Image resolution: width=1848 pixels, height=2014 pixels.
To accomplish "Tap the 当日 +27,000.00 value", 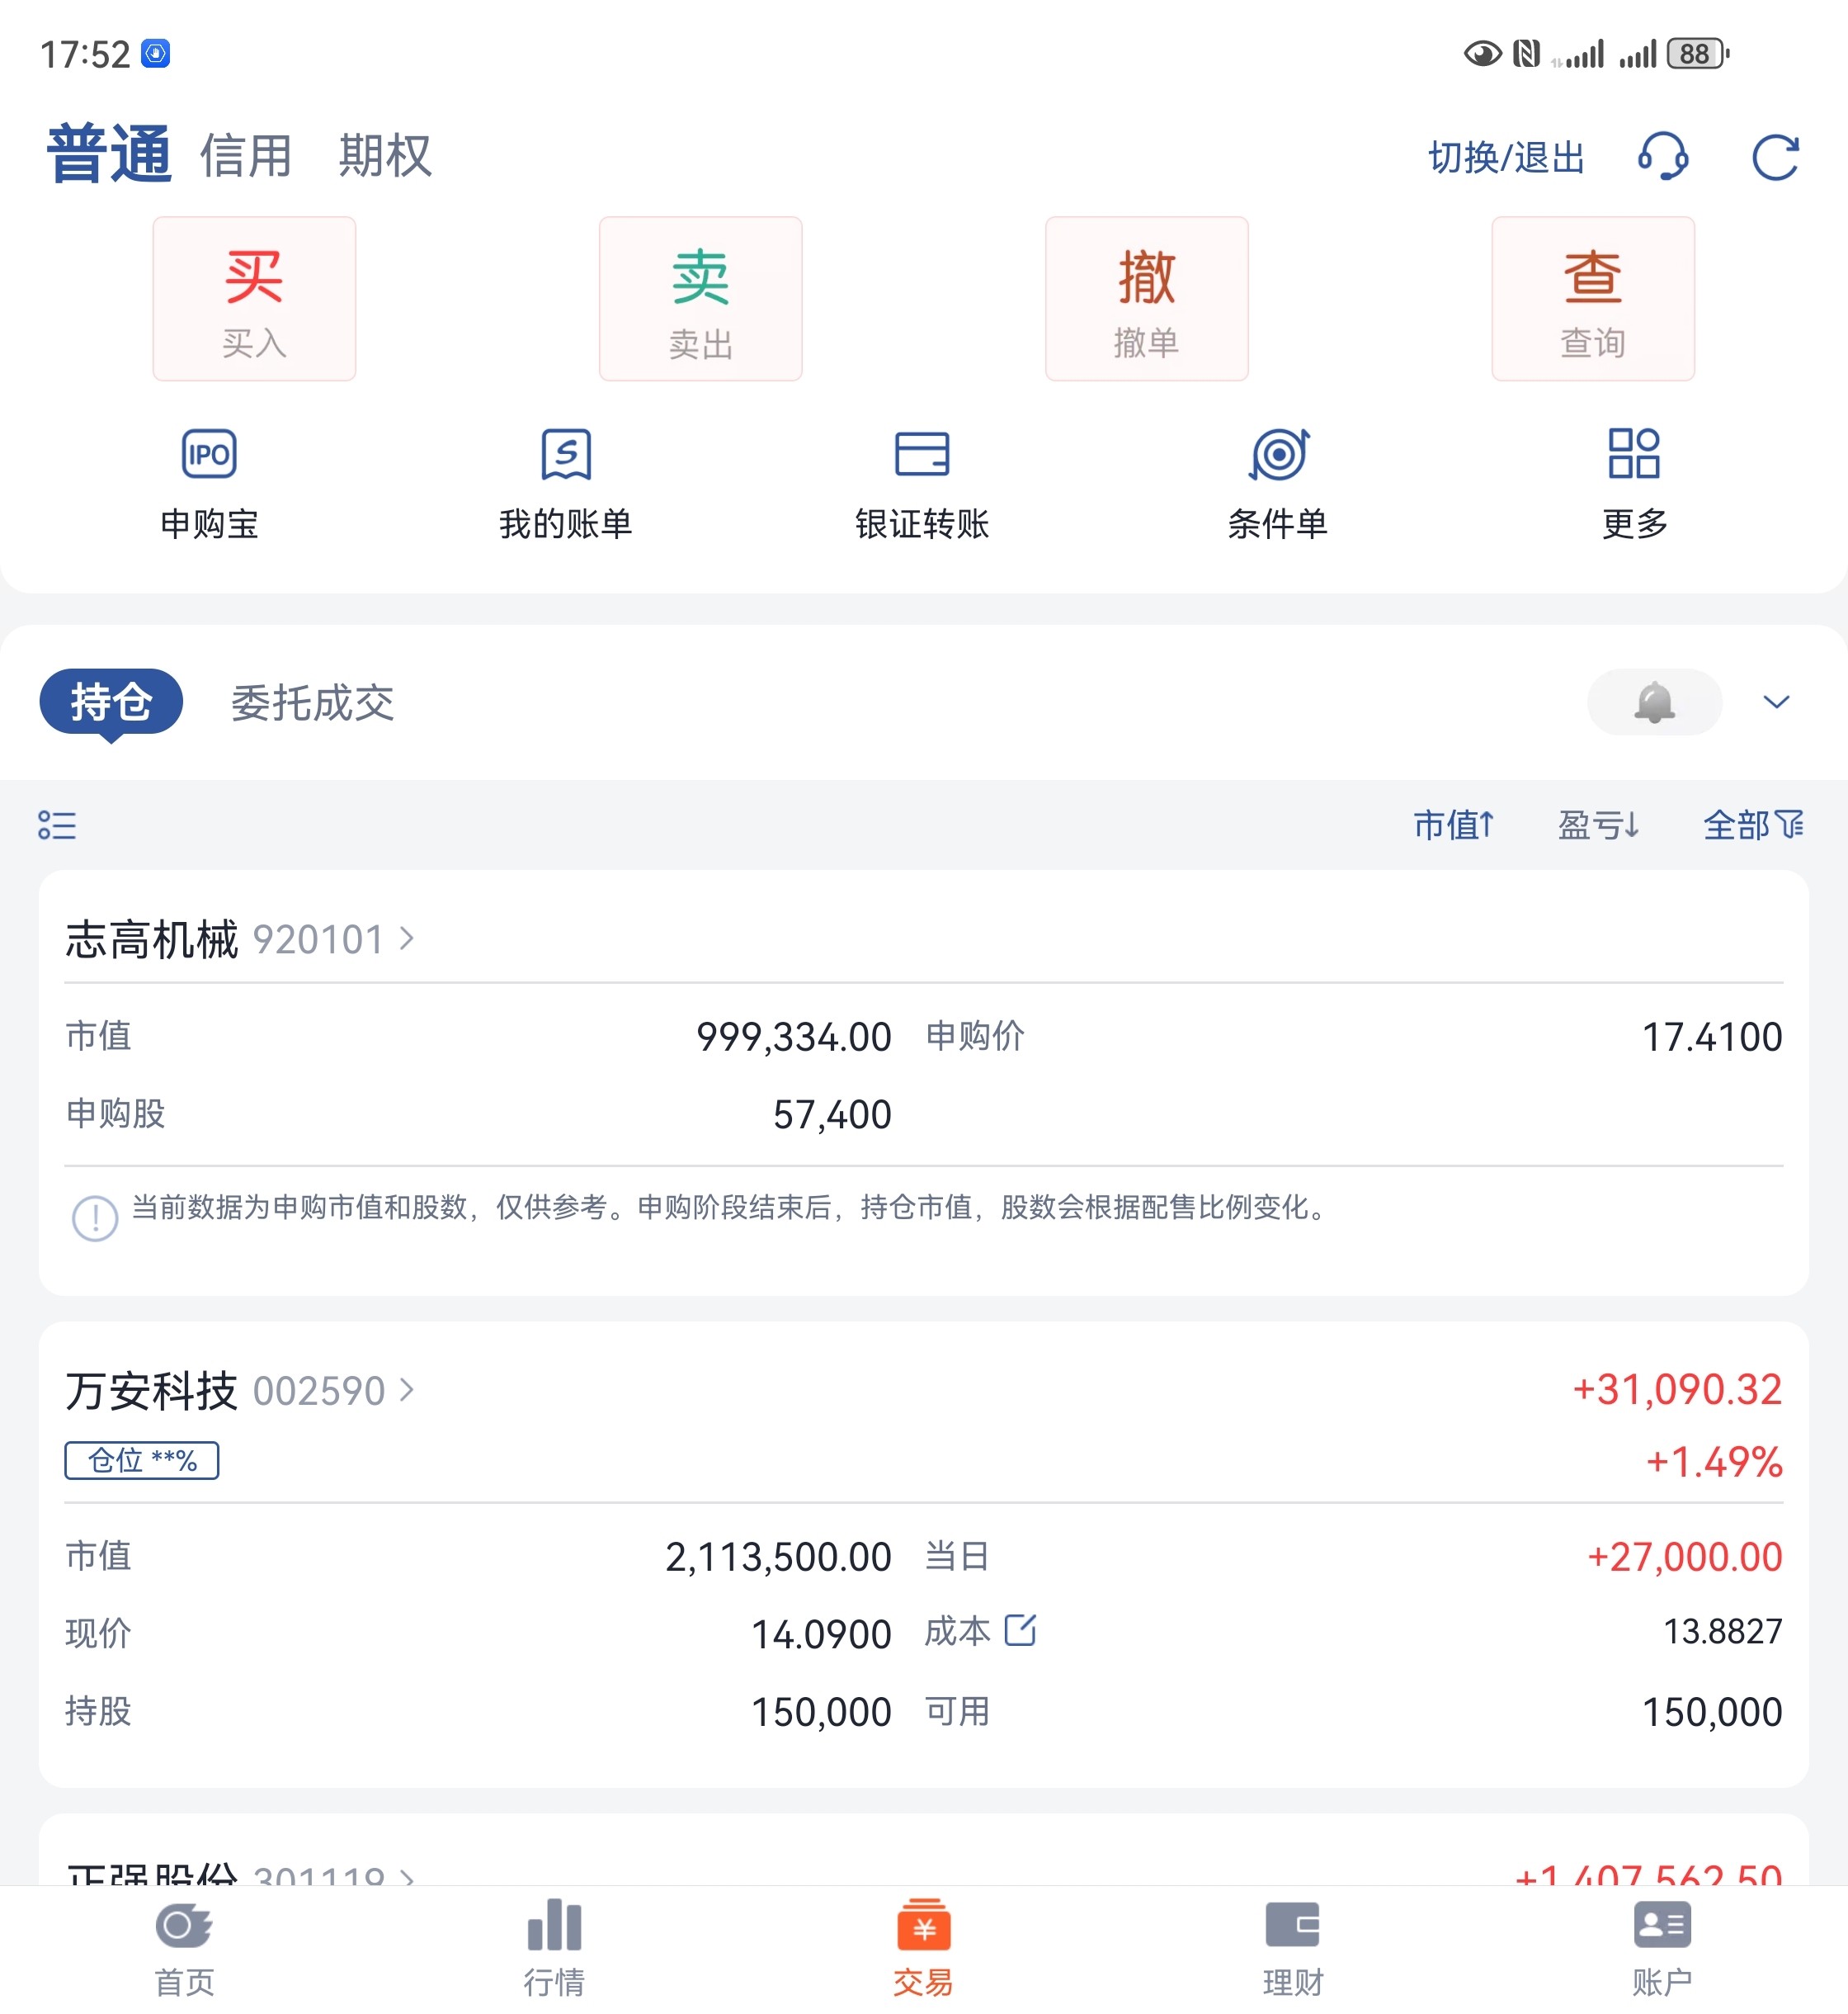I will coord(1684,1557).
